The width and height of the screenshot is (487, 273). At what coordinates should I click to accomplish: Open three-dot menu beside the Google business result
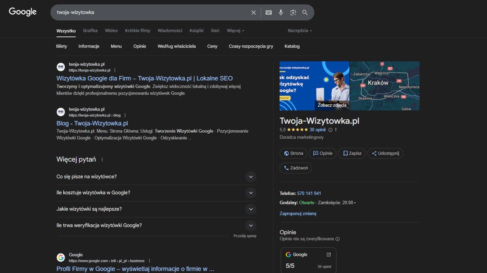coord(149,261)
